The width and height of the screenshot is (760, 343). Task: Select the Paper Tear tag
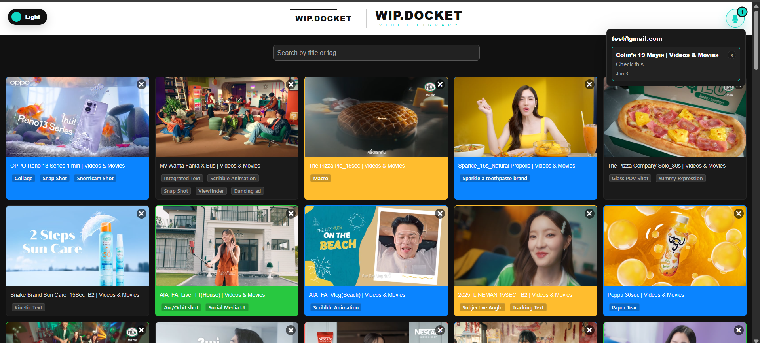point(624,308)
